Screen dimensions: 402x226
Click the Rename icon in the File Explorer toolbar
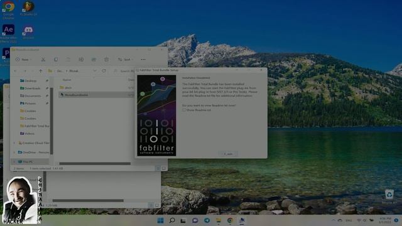81,60
